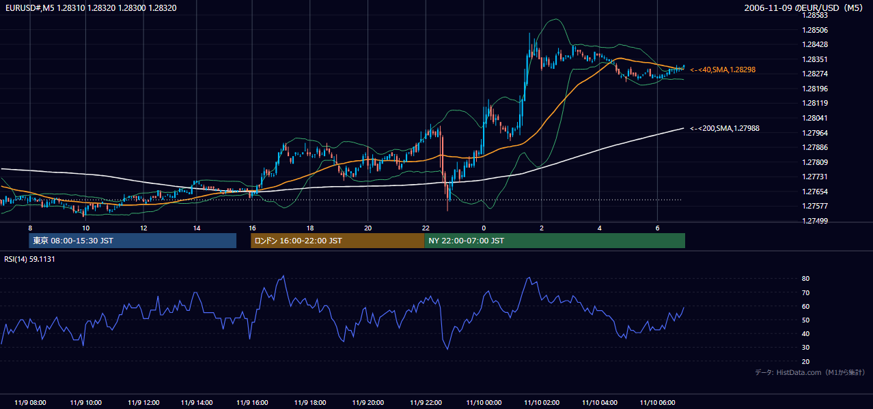Click the 東京 08:00-15:30 JST session bar
Screen dimensions: 873x409
tap(133, 241)
